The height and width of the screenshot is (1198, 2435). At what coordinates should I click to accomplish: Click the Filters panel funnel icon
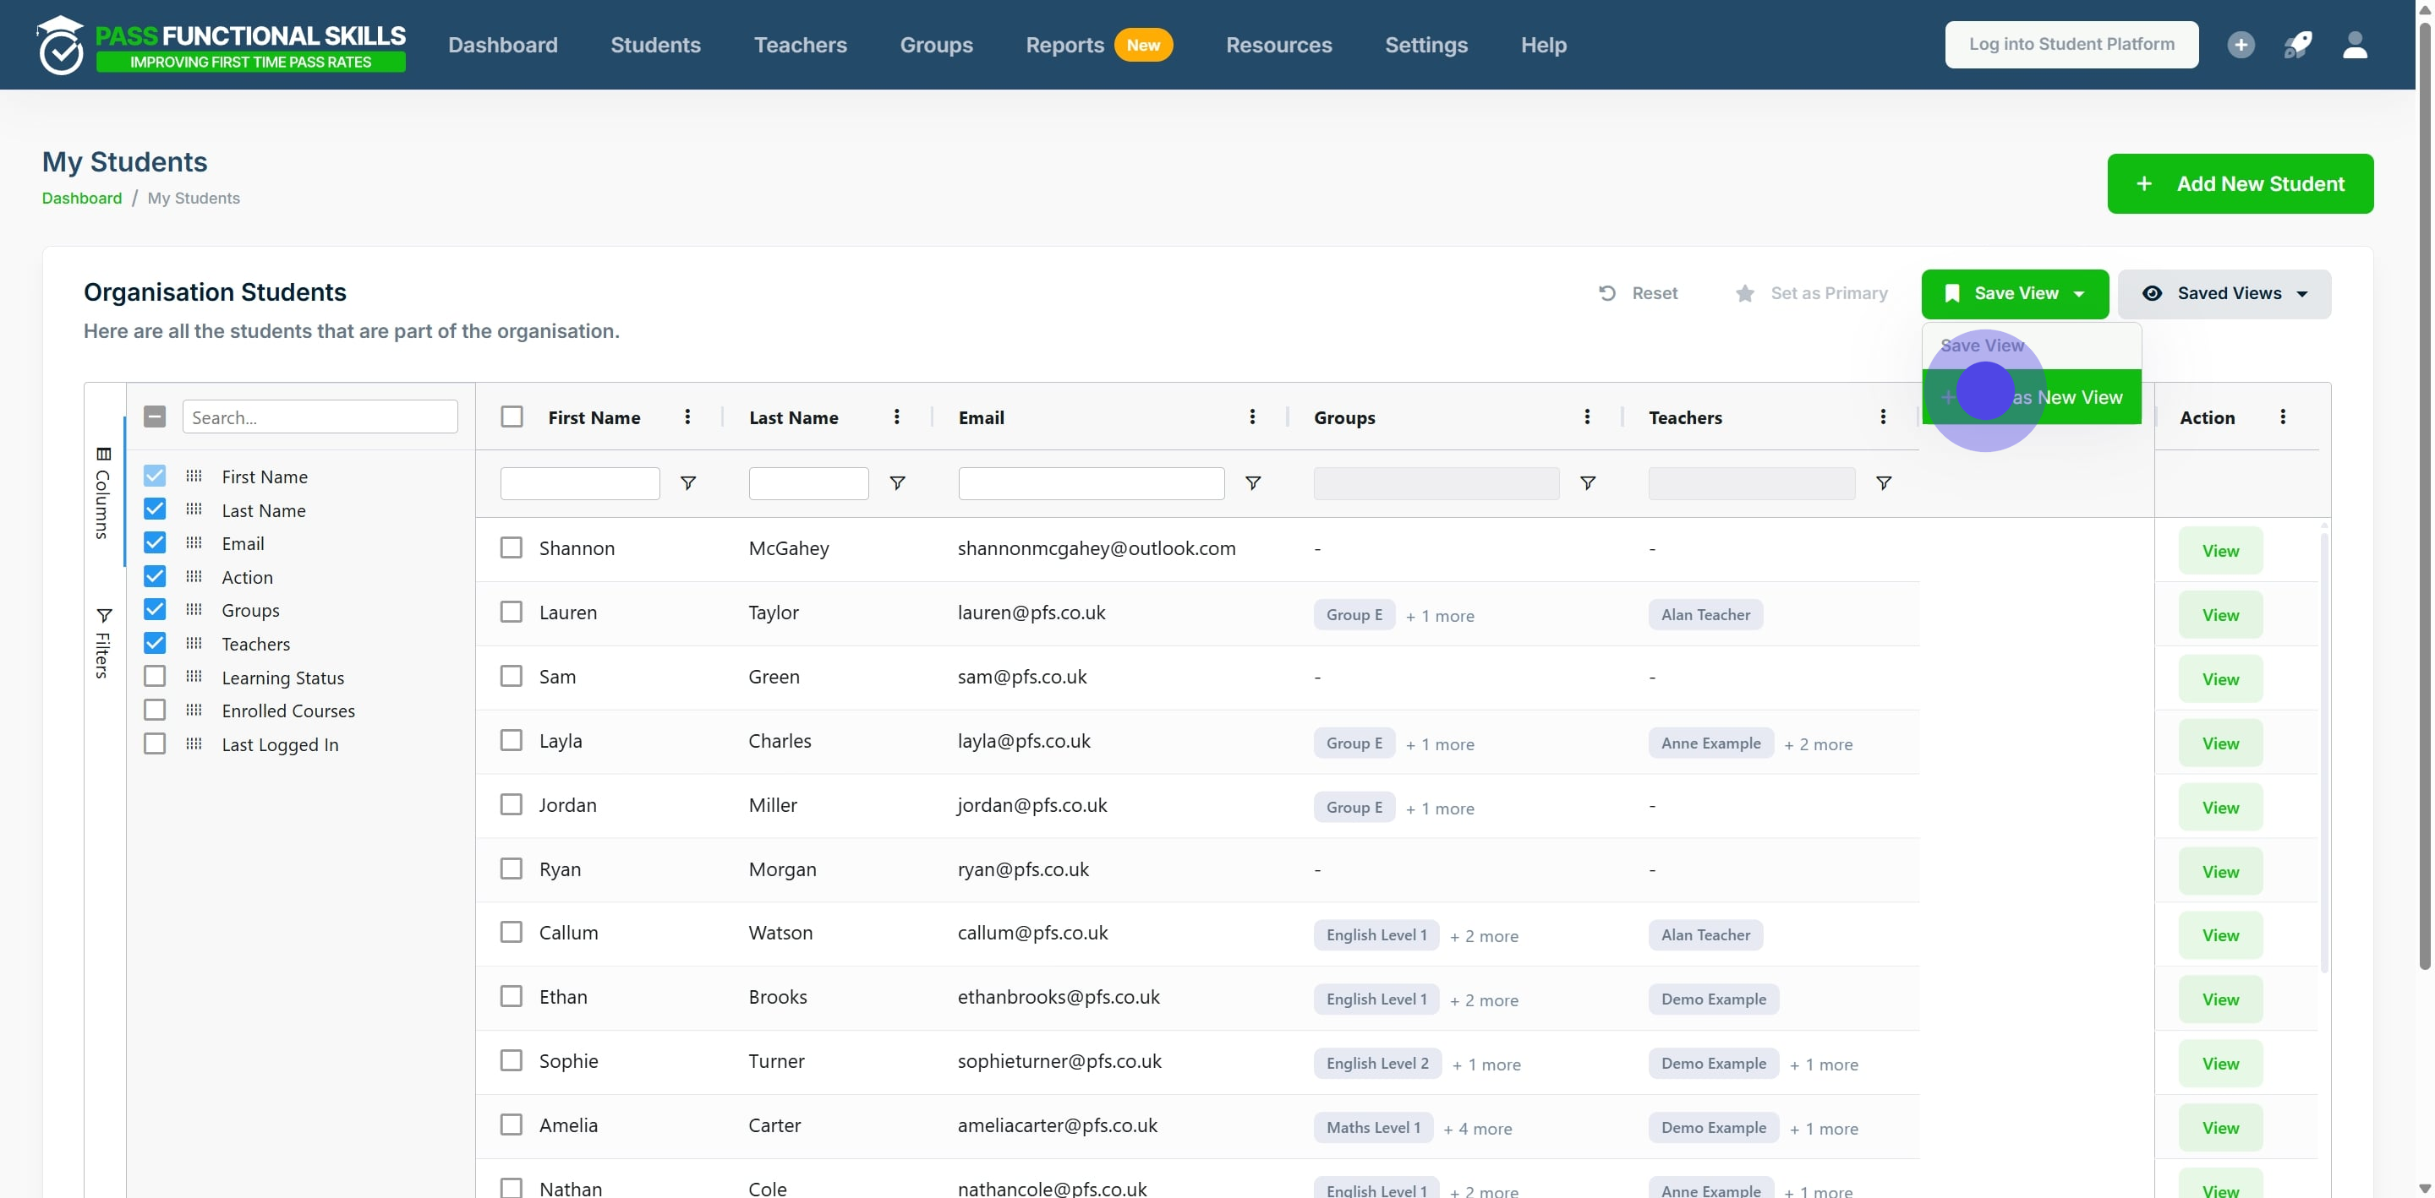pos(104,616)
